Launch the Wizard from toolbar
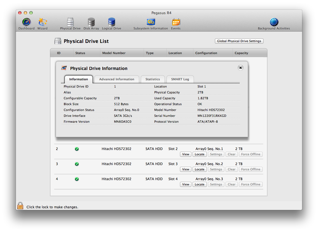The width and height of the screenshot is (318, 232). [x=42, y=23]
